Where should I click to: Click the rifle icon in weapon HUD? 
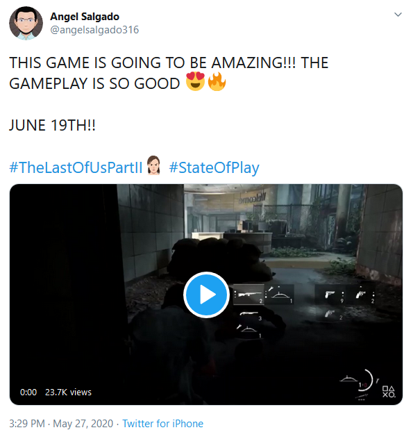[x=248, y=295]
